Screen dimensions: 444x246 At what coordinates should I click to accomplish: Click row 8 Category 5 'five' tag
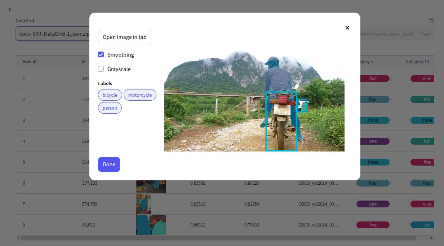(x=373, y=225)
